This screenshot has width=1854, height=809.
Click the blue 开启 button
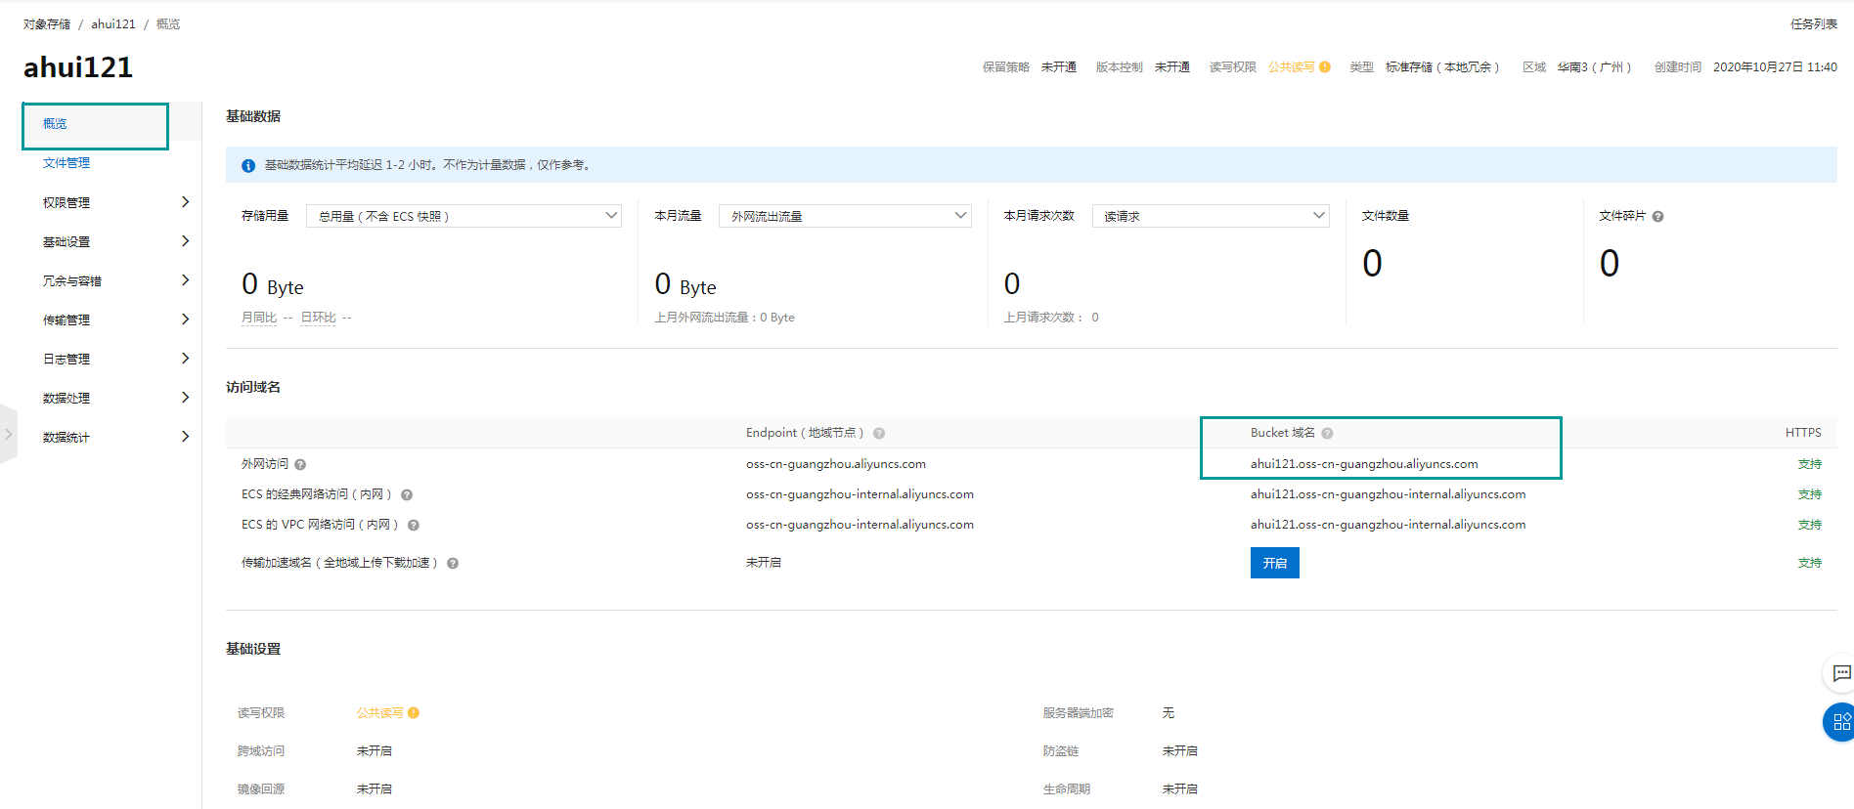[x=1274, y=563]
